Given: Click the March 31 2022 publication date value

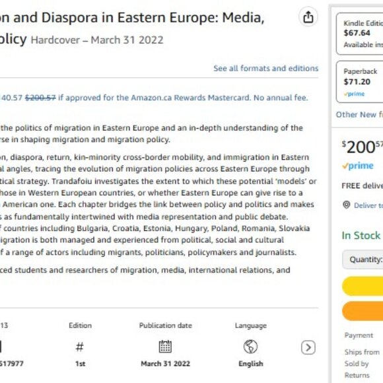Looking at the screenshot, I should pyautogui.click(x=165, y=364).
